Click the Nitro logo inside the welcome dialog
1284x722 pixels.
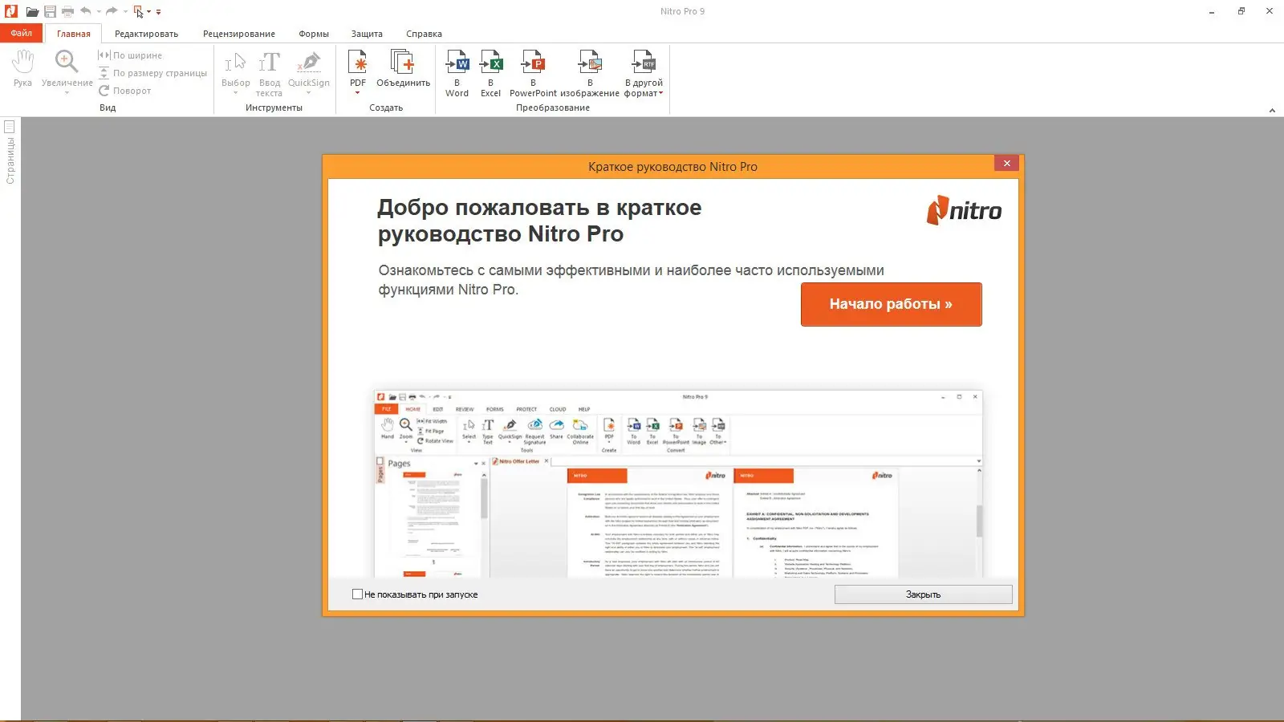tap(964, 210)
